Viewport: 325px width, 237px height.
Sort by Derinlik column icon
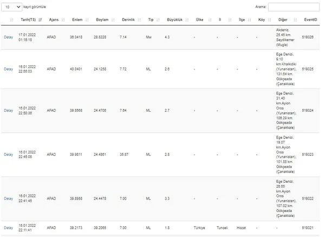pos(139,20)
